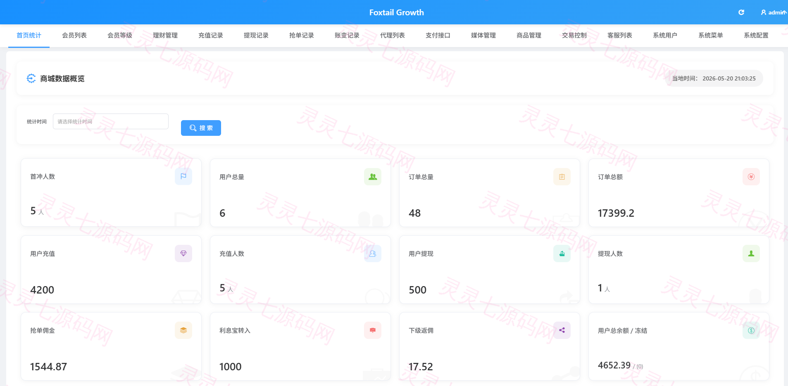Viewport: 788px width, 386px height.
Task: Click the dollar icon on 用户总余额 card
Action: click(751, 330)
